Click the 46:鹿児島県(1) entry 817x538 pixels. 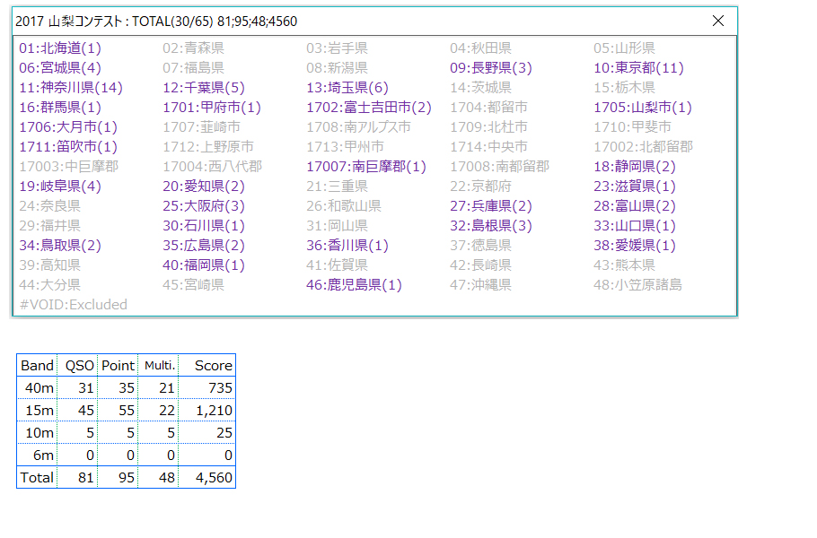pos(354,285)
